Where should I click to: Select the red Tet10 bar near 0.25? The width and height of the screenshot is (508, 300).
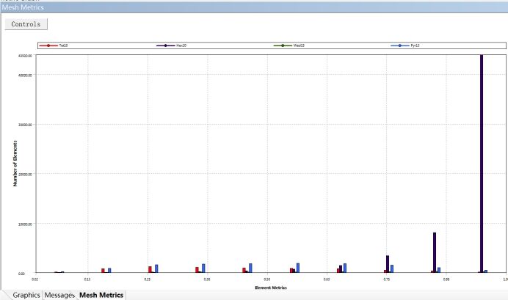pyautogui.click(x=150, y=269)
